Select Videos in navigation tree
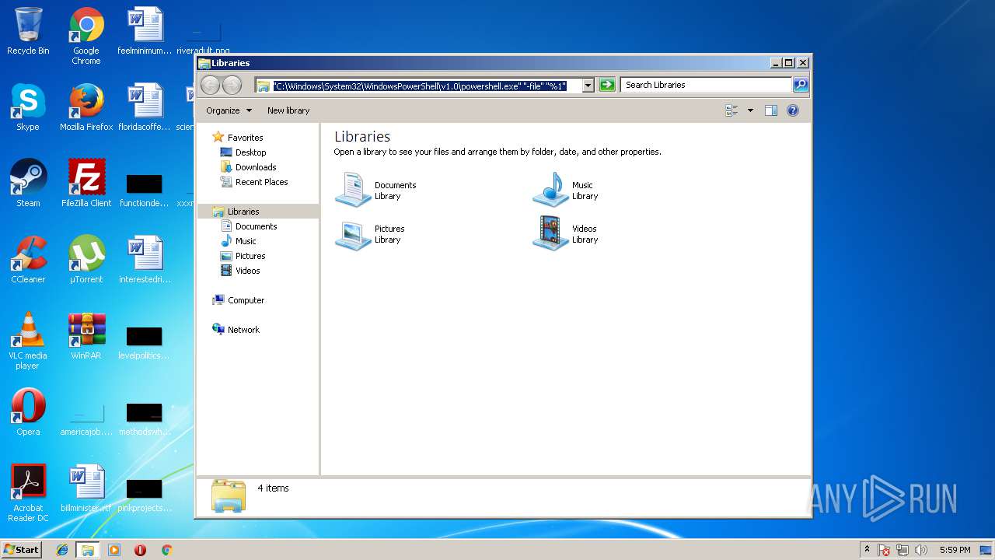The image size is (995, 560). click(240, 271)
